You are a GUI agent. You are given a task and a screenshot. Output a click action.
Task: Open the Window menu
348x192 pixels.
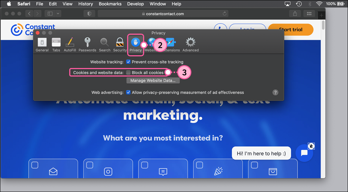tap(158, 4)
